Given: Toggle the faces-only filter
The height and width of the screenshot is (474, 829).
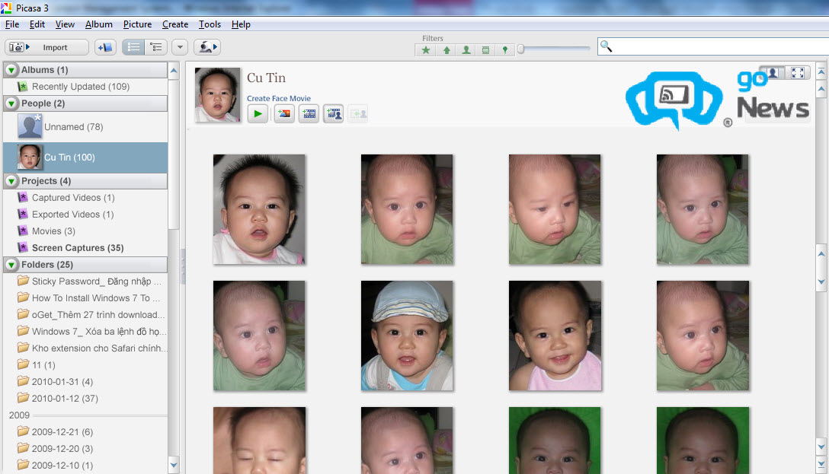Looking at the screenshot, I should pos(466,50).
